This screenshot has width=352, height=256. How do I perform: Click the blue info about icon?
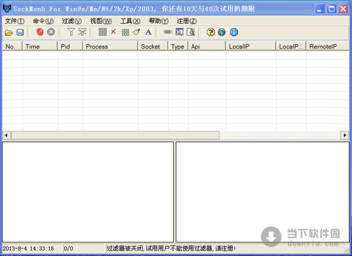coord(233,32)
